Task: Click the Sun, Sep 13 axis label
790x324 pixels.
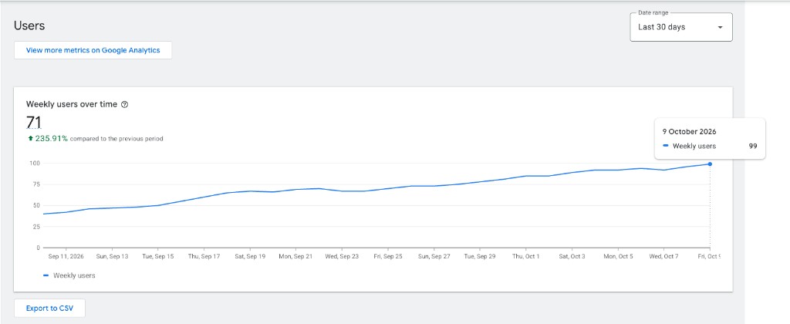Action: pyautogui.click(x=112, y=256)
